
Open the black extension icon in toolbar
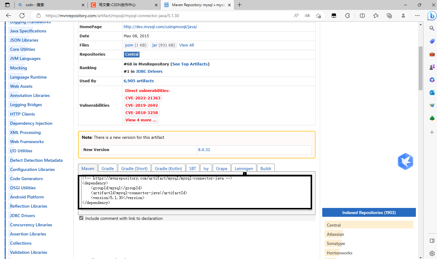coord(334,16)
